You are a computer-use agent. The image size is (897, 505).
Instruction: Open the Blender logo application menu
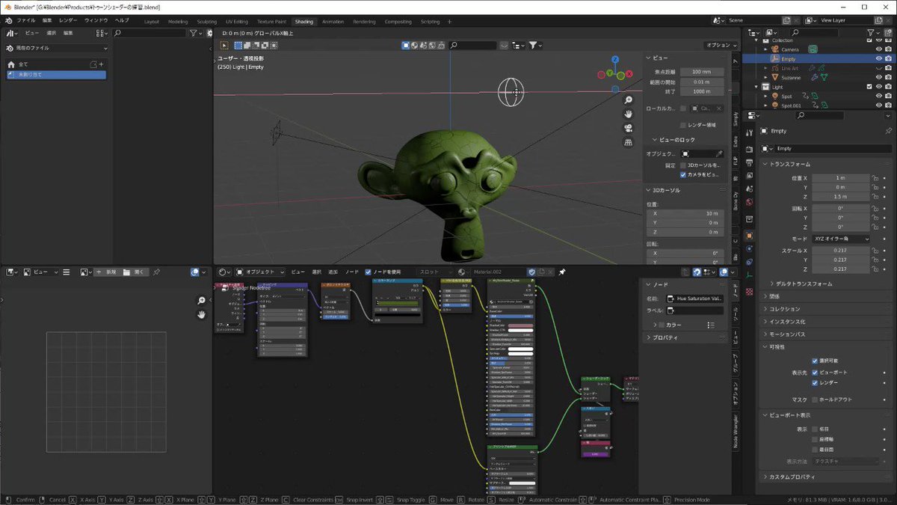pos(8,20)
